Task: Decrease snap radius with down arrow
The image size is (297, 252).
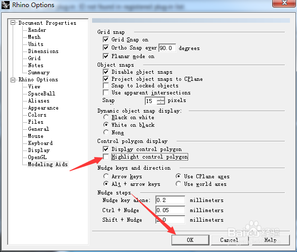Action: point(161,103)
